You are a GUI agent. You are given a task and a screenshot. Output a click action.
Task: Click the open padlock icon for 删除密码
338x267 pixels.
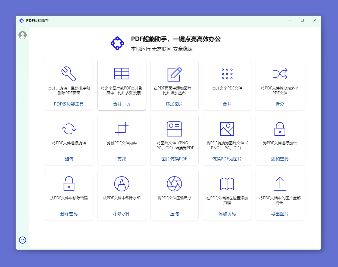point(69,184)
